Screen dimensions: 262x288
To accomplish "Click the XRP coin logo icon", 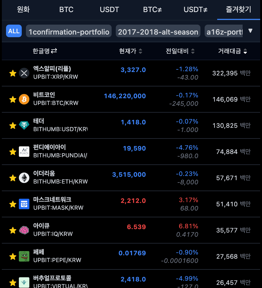I will (24, 73).
